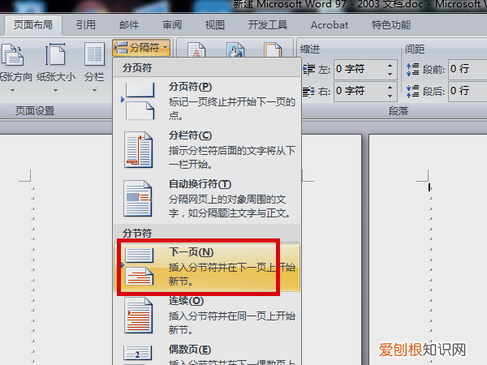Click the 段后 spacing after icon

tap(413, 91)
